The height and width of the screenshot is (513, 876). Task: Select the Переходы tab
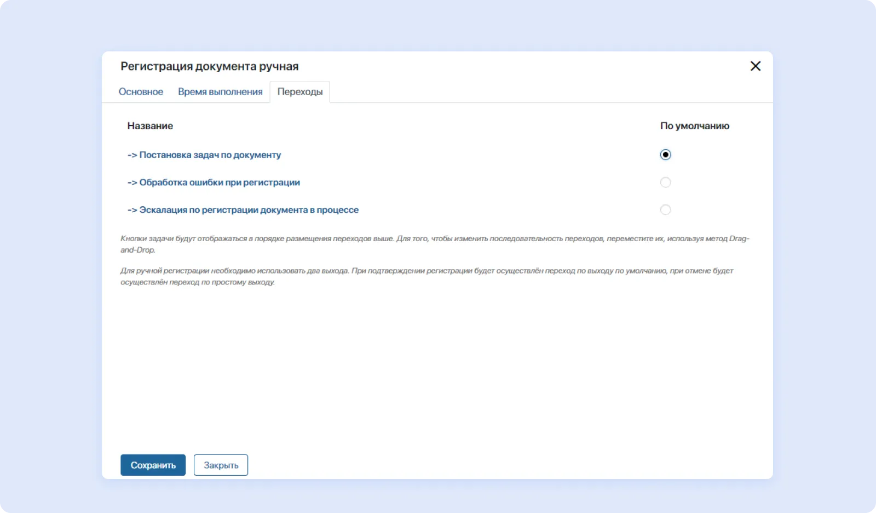(x=300, y=92)
